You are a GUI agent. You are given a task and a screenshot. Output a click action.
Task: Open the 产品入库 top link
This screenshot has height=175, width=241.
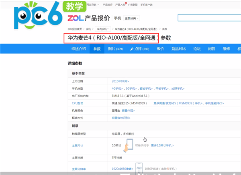click(x=120, y=5)
